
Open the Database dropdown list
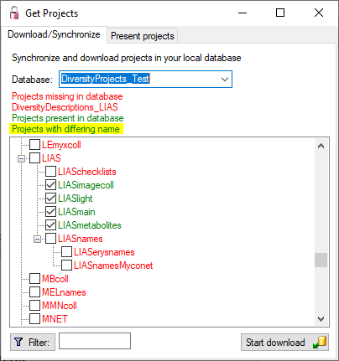point(225,80)
